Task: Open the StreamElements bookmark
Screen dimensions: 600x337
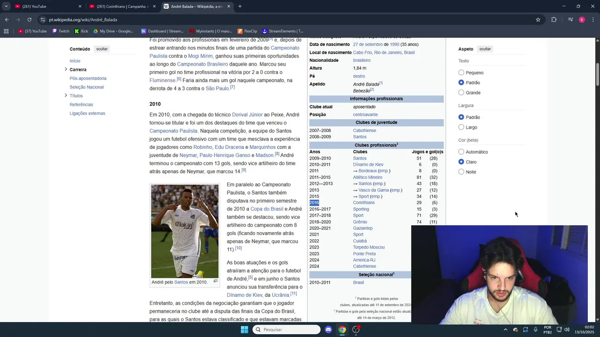Action: point(283,31)
